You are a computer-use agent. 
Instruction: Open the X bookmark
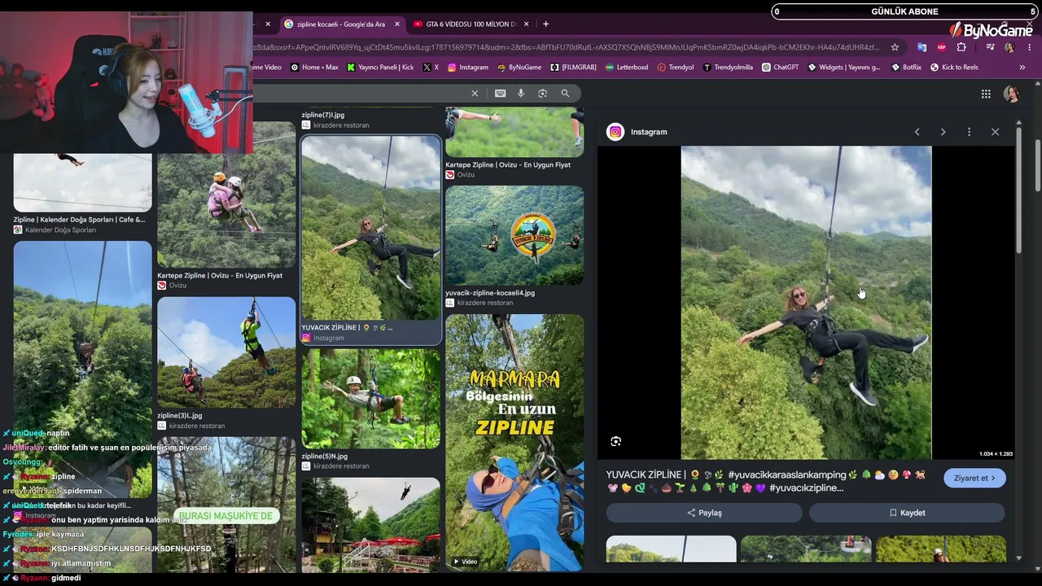431,68
